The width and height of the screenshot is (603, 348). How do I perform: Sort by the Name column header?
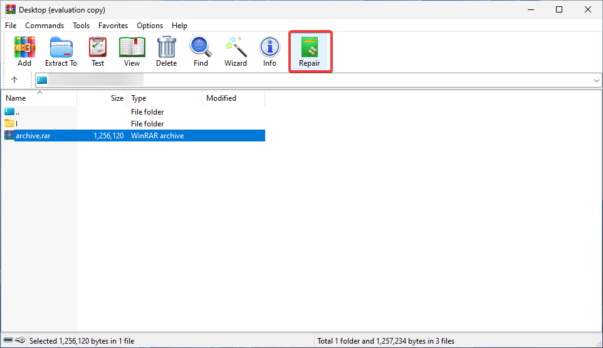(x=39, y=98)
